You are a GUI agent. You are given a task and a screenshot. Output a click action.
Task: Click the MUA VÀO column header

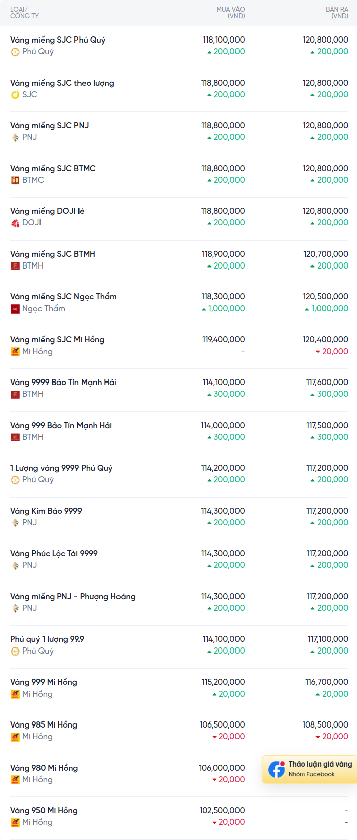(x=230, y=13)
